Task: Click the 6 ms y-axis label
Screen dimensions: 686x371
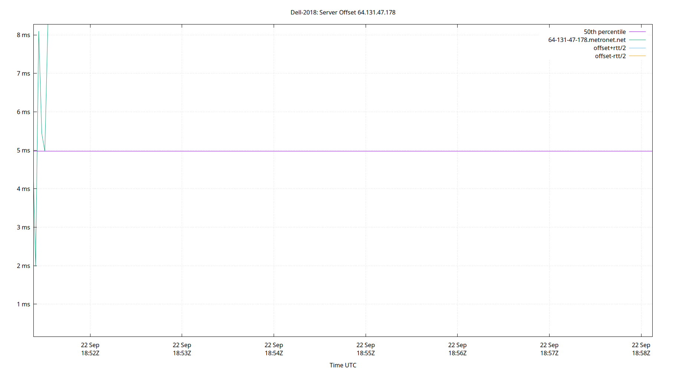Action: tap(23, 112)
